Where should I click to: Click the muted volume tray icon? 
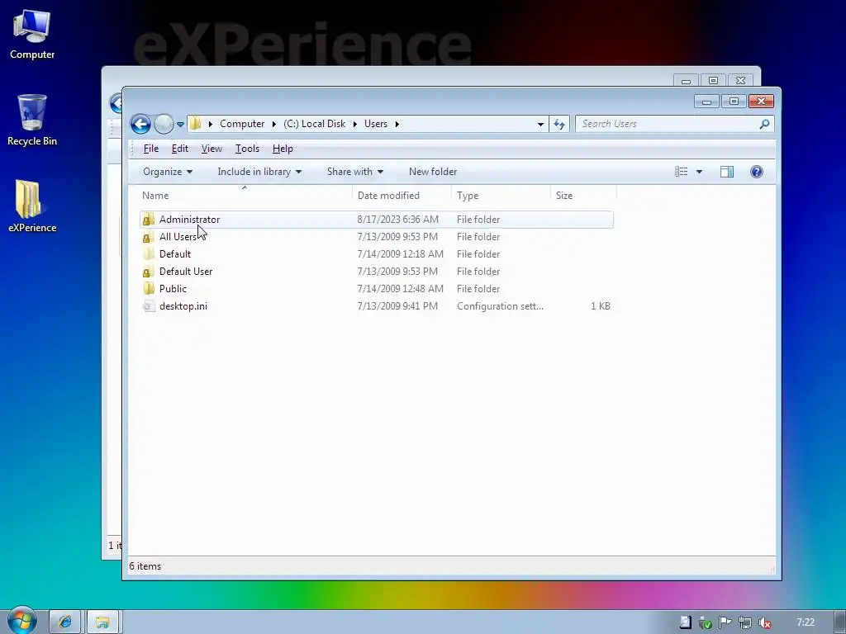pyautogui.click(x=764, y=622)
